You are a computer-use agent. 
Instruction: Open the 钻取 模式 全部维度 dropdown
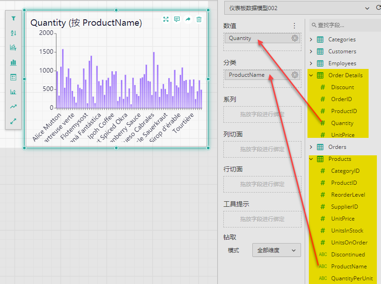[277, 250]
